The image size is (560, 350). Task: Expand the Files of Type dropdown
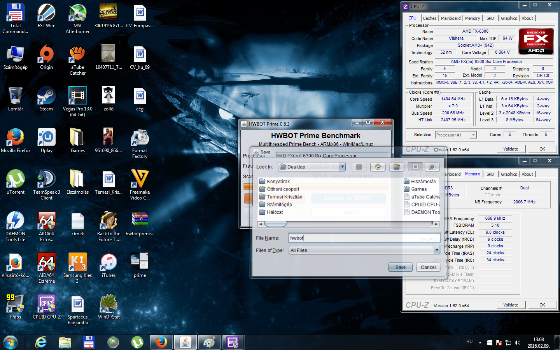(x=437, y=250)
